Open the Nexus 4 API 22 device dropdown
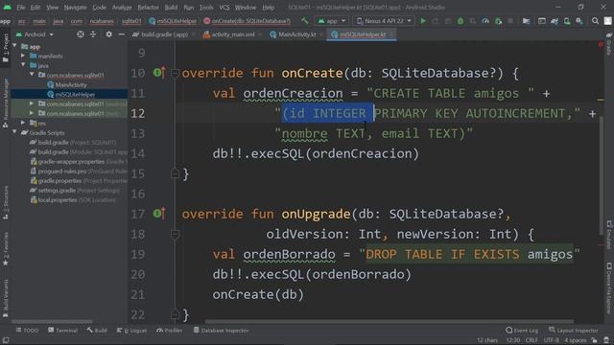 (384, 21)
